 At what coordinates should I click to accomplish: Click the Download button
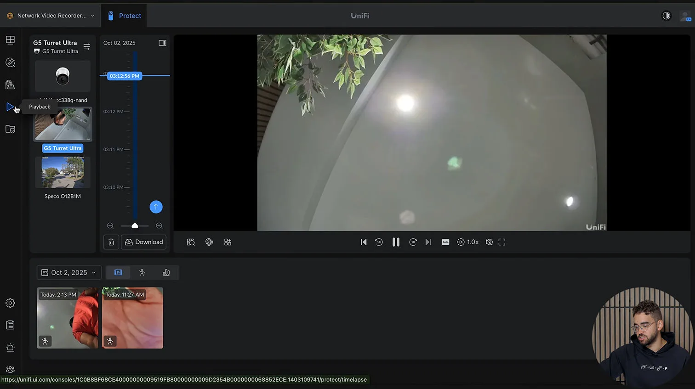tap(144, 242)
